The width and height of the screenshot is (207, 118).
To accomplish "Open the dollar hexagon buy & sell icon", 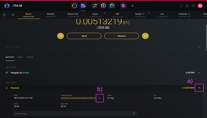I will (103, 6).
